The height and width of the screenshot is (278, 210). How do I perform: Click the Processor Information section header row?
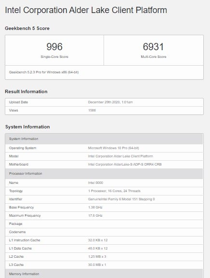click(x=104, y=174)
